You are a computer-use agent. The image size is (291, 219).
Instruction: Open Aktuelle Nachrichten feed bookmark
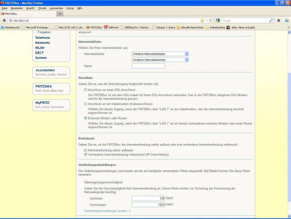[190, 27]
